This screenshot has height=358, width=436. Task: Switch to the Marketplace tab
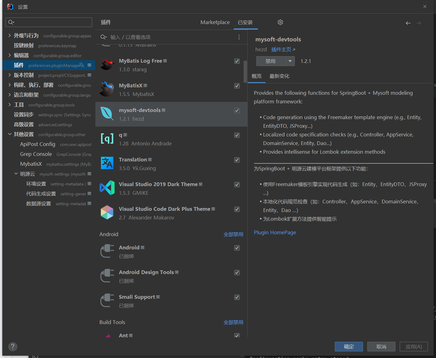pyautogui.click(x=215, y=22)
